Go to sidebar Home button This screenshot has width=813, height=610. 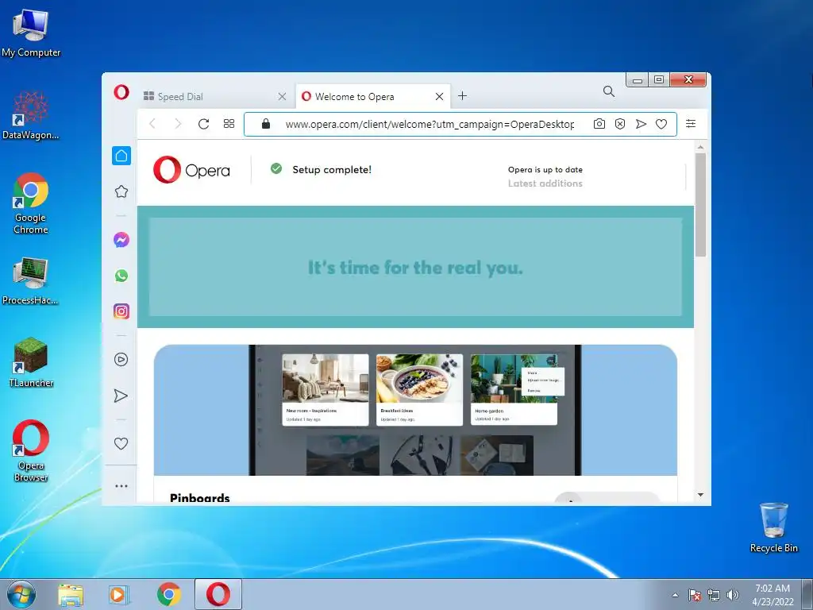pyautogui.click(x=121, y=156)
